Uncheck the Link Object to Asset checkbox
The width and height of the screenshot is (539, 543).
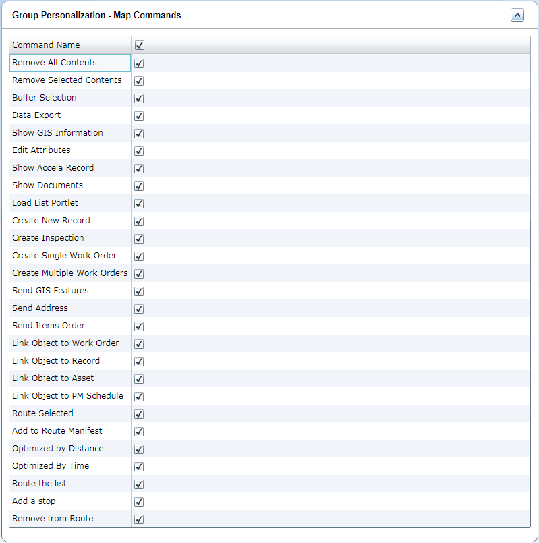140,379
